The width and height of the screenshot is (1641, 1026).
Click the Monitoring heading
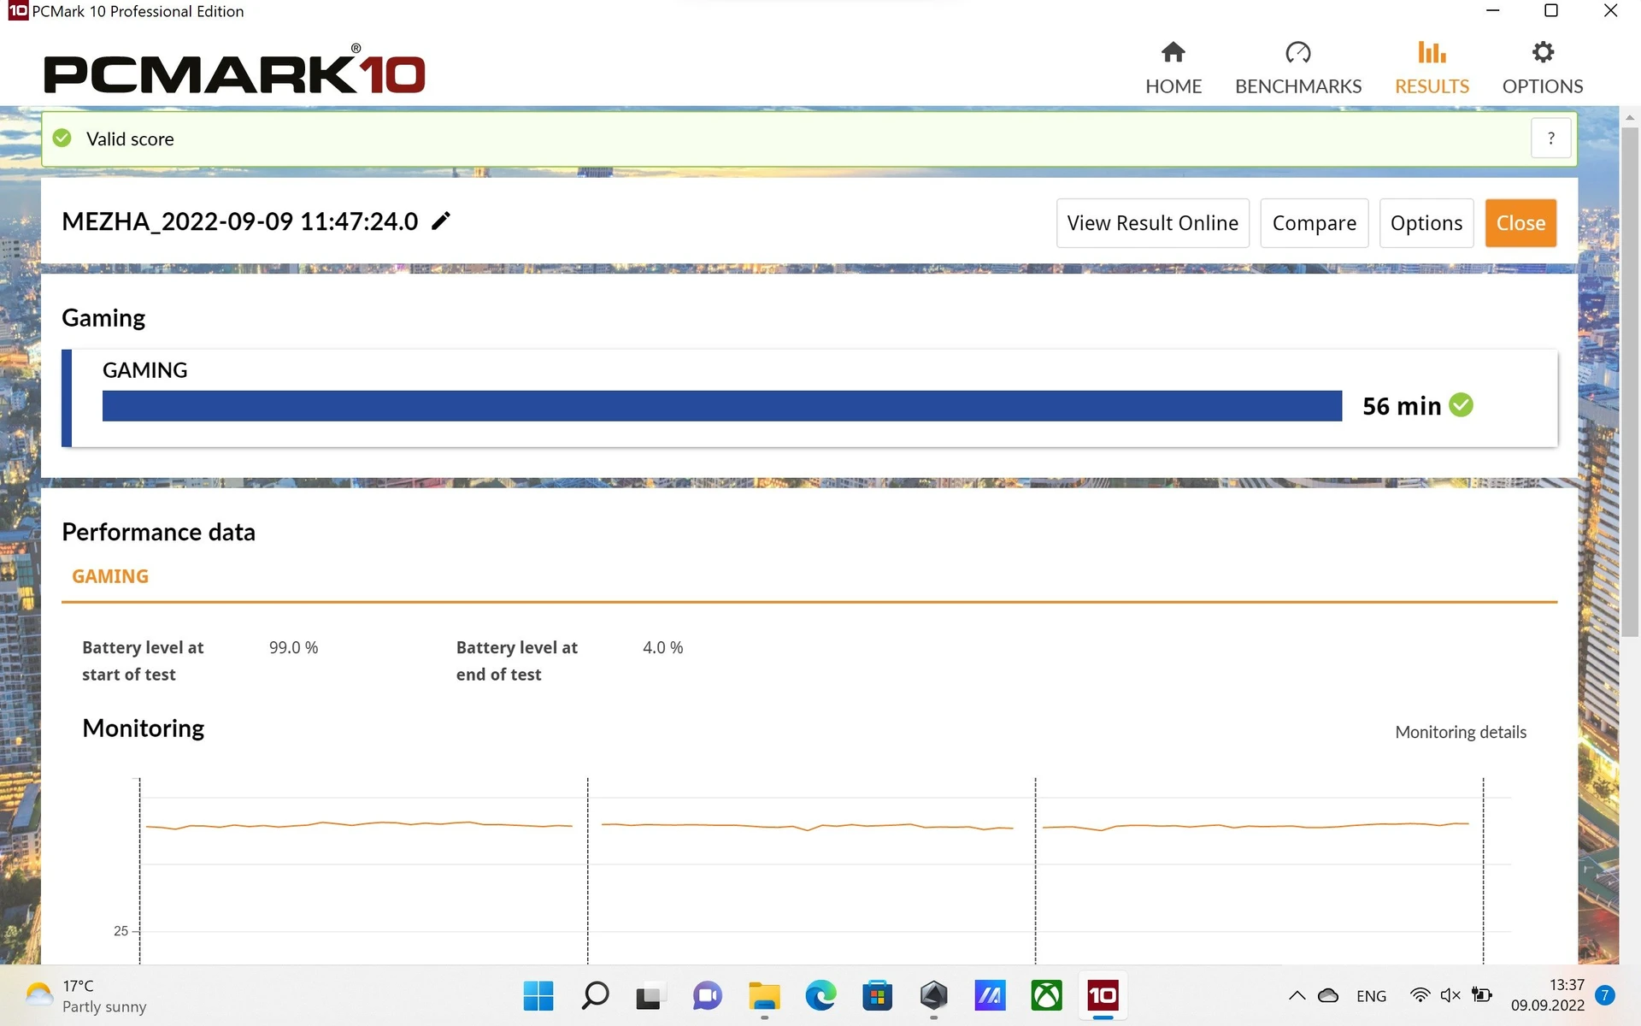click(143, 728)
